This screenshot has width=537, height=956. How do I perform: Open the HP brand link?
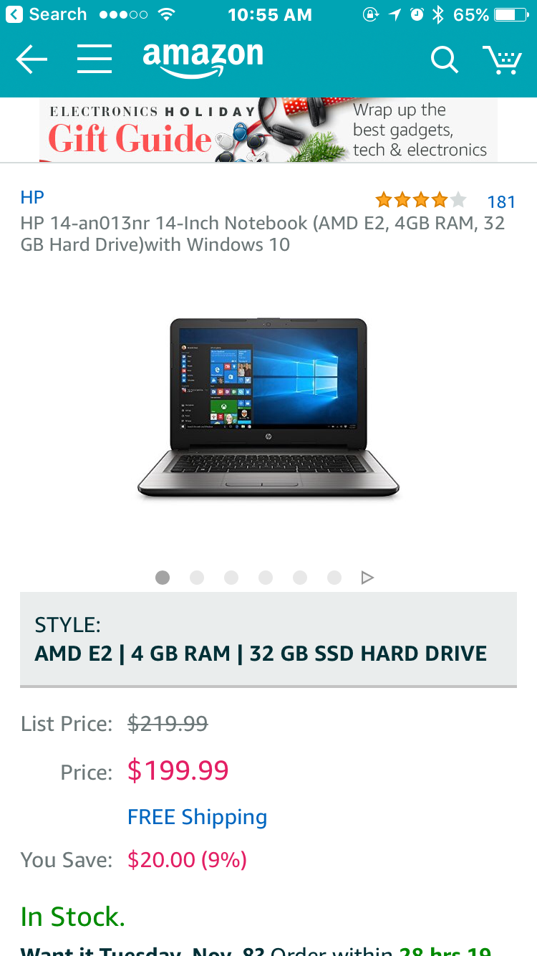click(x=32, y=197)
